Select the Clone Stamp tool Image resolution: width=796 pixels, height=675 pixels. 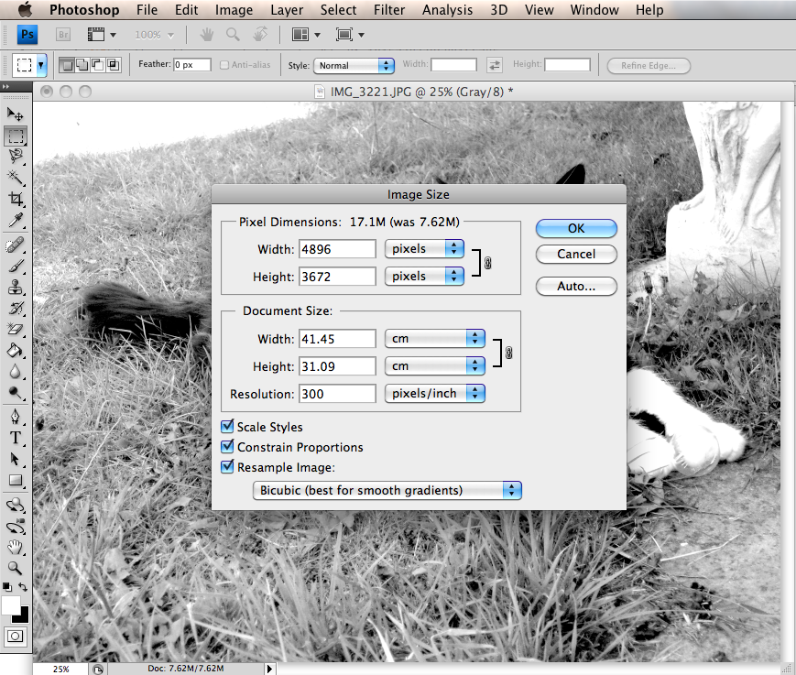[16, 288]
